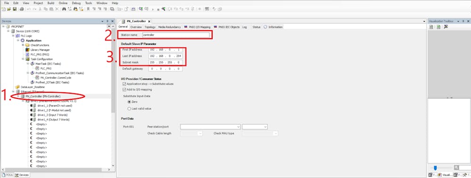This screenshot has height=178, width=471.
Task: Click the Copy toolbar icon
Action: (46, 9)
